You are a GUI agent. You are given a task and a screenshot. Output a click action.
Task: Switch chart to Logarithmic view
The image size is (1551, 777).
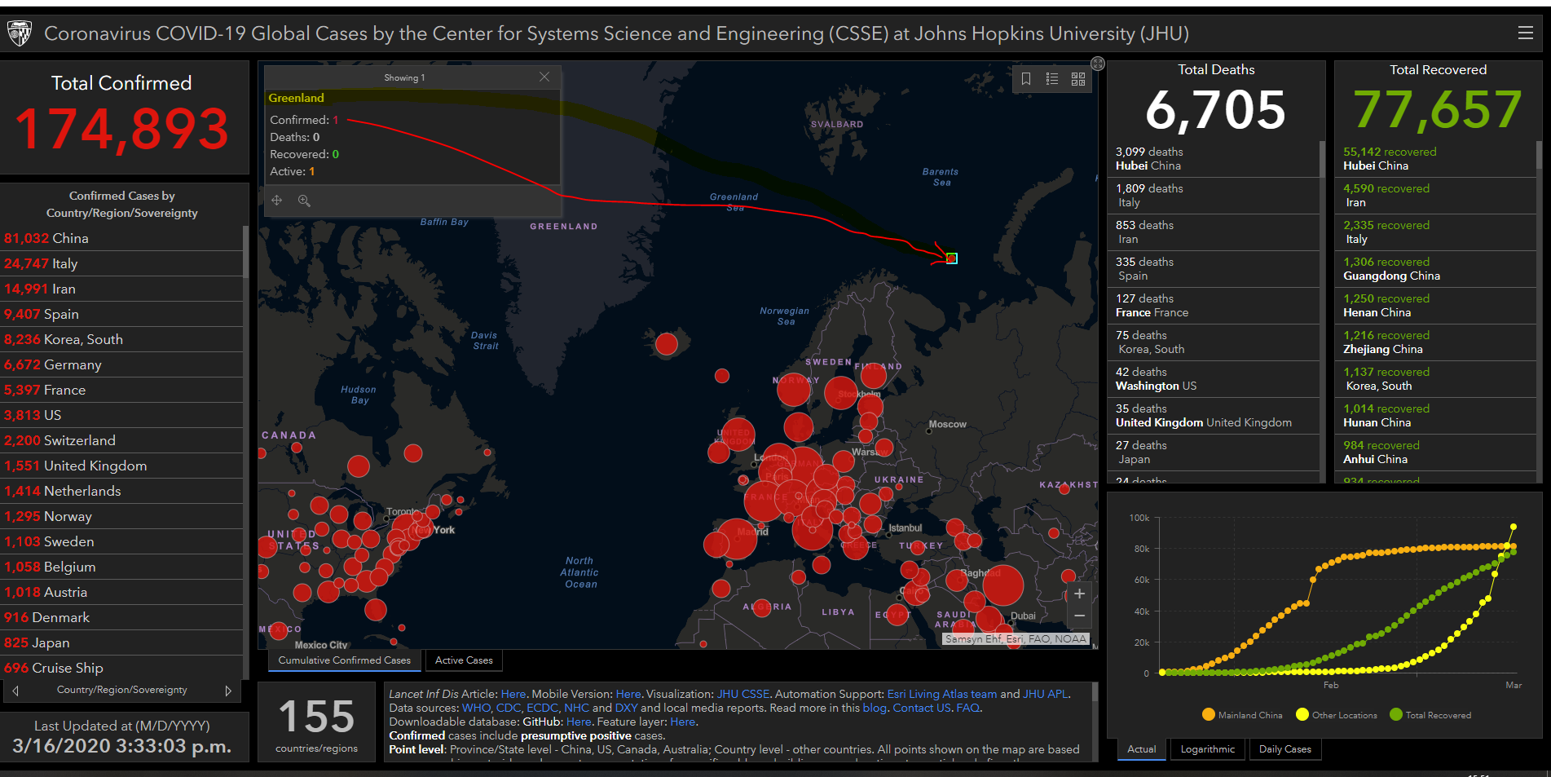1207,749
